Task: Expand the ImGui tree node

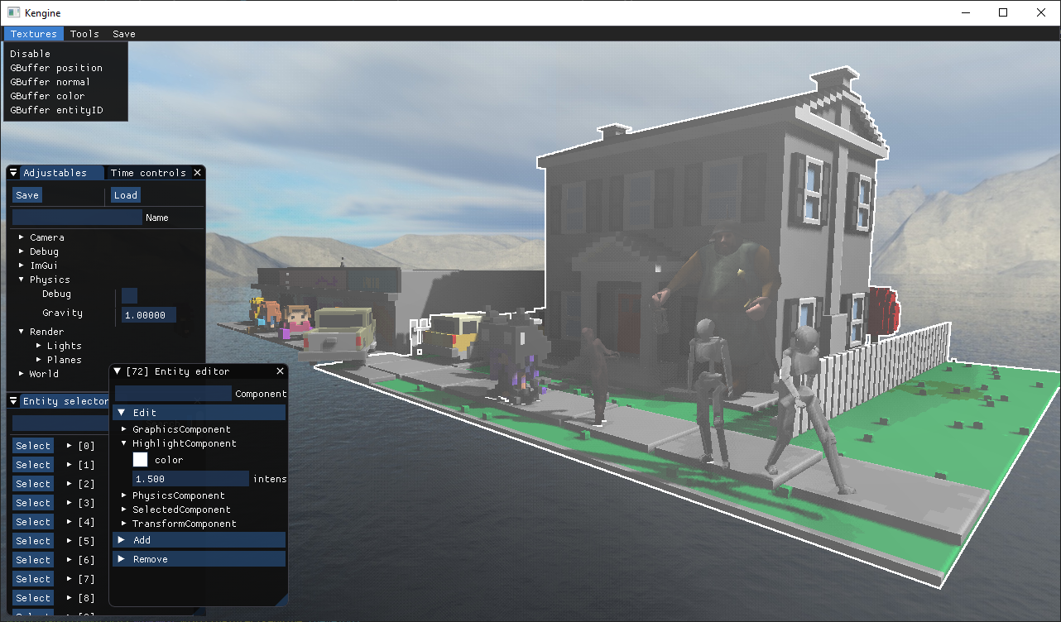Action: [22, 266]
